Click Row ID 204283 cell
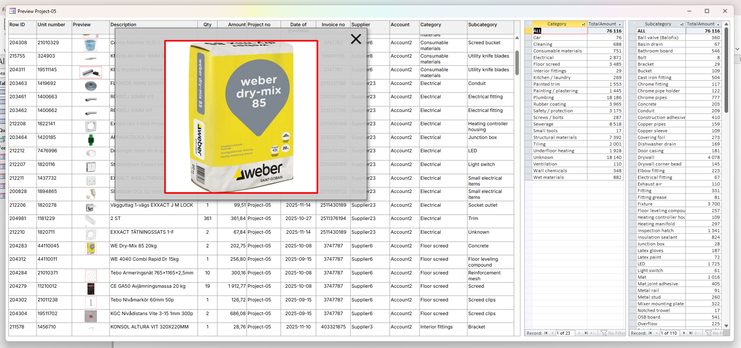This screenshot has width=741, height=348. tap(22, 249)
